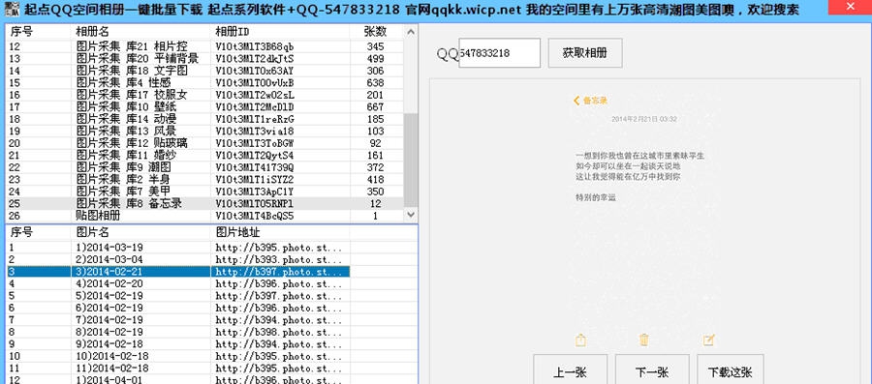Select album 图片采集 库11 婚纱
This screenshot has height=384, width=872.
coord(126,156)
